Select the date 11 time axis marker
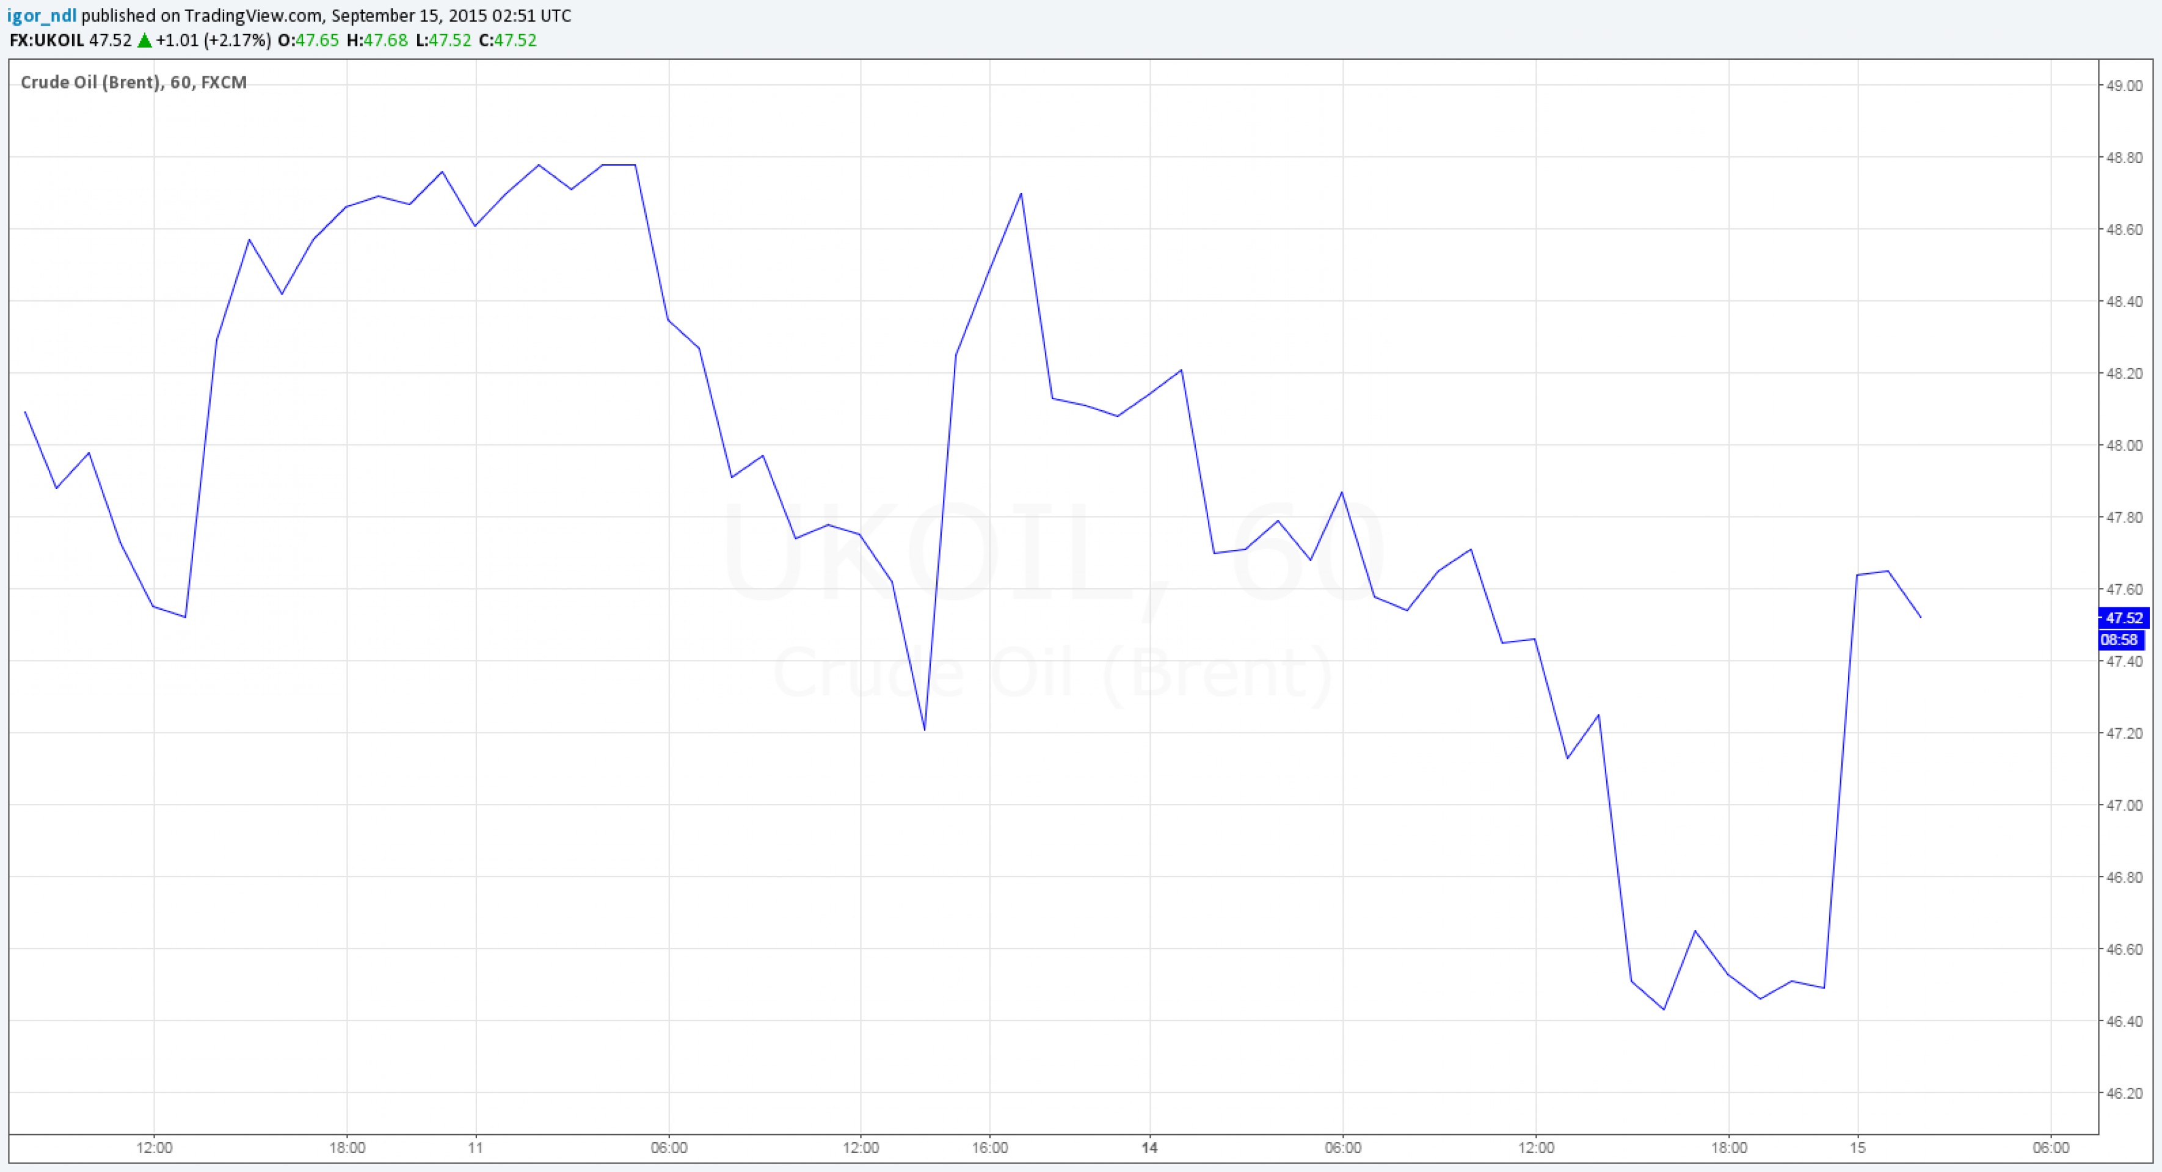Screen dimensions: 2162x1172 [x=476, y=1148]
